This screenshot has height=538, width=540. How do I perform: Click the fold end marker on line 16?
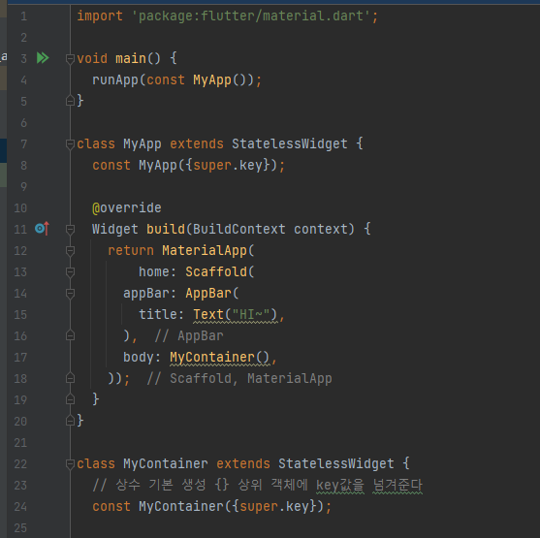pos(70,335)
